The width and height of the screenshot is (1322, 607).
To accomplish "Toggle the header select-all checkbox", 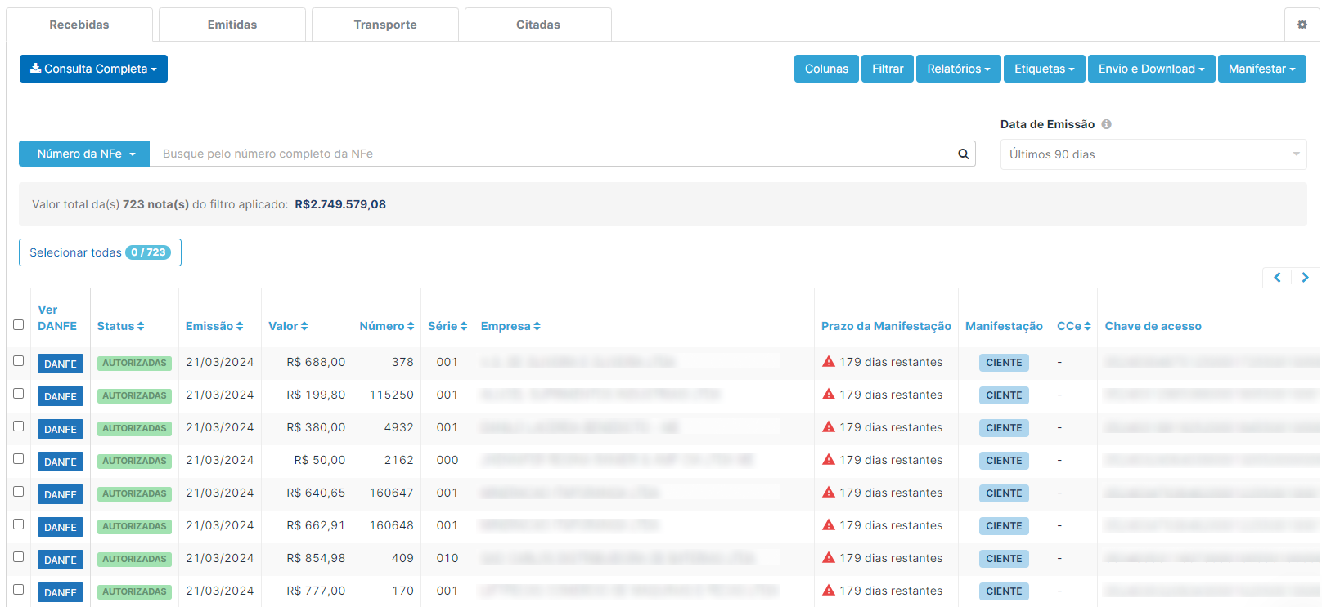I will pos(19,325).
